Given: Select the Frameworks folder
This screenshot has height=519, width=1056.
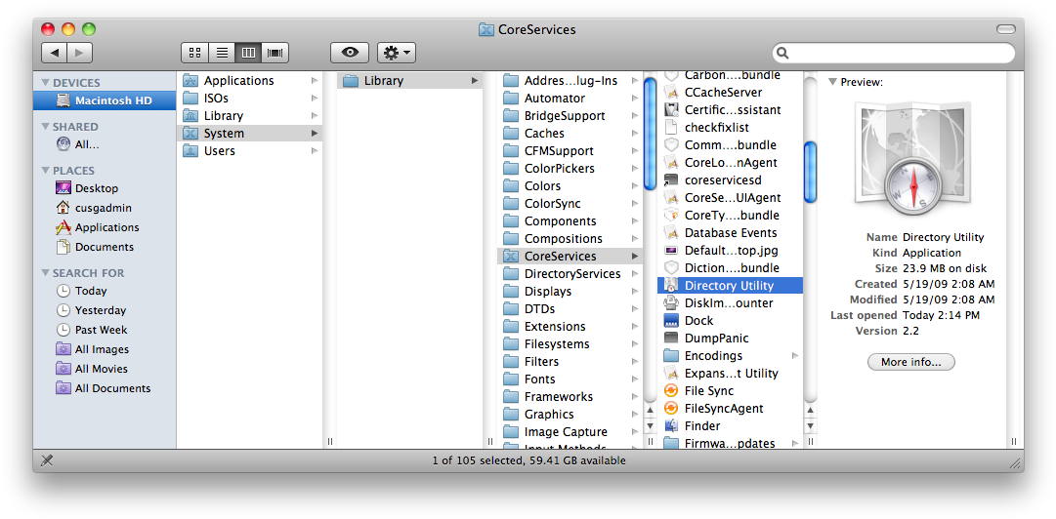Looking at the screenshot, I should [x=570, y=397].
